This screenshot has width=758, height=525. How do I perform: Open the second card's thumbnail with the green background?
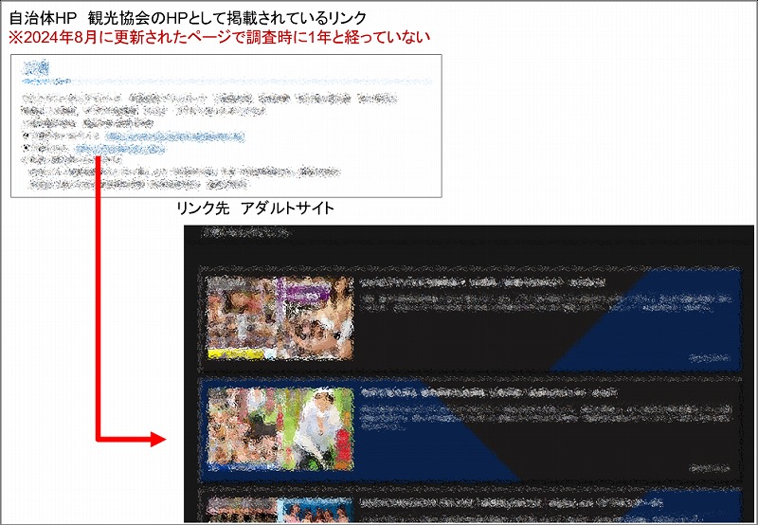pyautogui.click(x=280, y=428)
